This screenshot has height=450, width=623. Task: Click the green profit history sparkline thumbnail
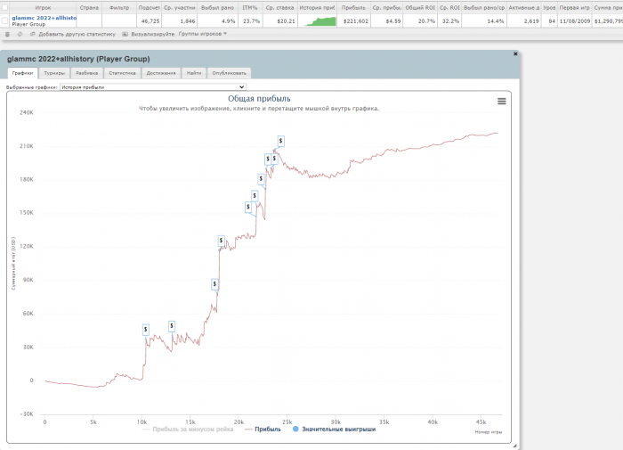coord(317,20)
